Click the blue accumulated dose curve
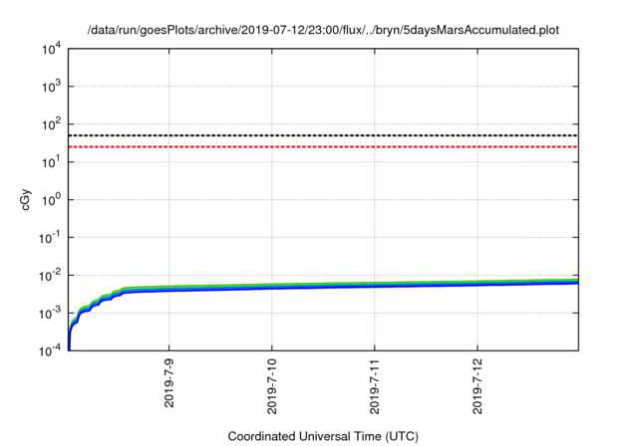This screenshot has width=638, height=446. point(323,287)
